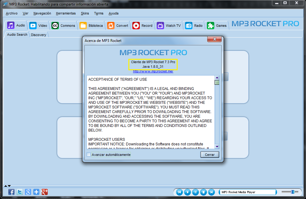306x199 pixels.
Task: Click the Facebook share icon
Action: coord(11,192)
